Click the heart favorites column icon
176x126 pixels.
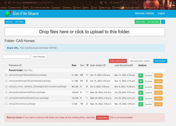87,65
